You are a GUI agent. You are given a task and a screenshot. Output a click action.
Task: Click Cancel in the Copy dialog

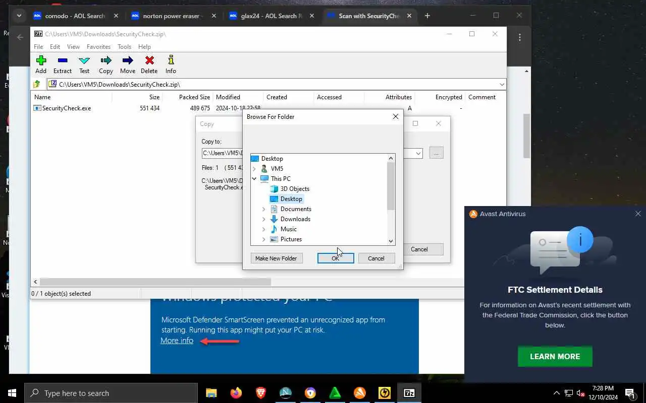tap(419, 249)
